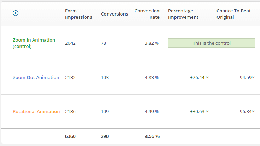Click the total 290 conversions cell
Viewport: 260px width, 146px height.
point(105,136)
